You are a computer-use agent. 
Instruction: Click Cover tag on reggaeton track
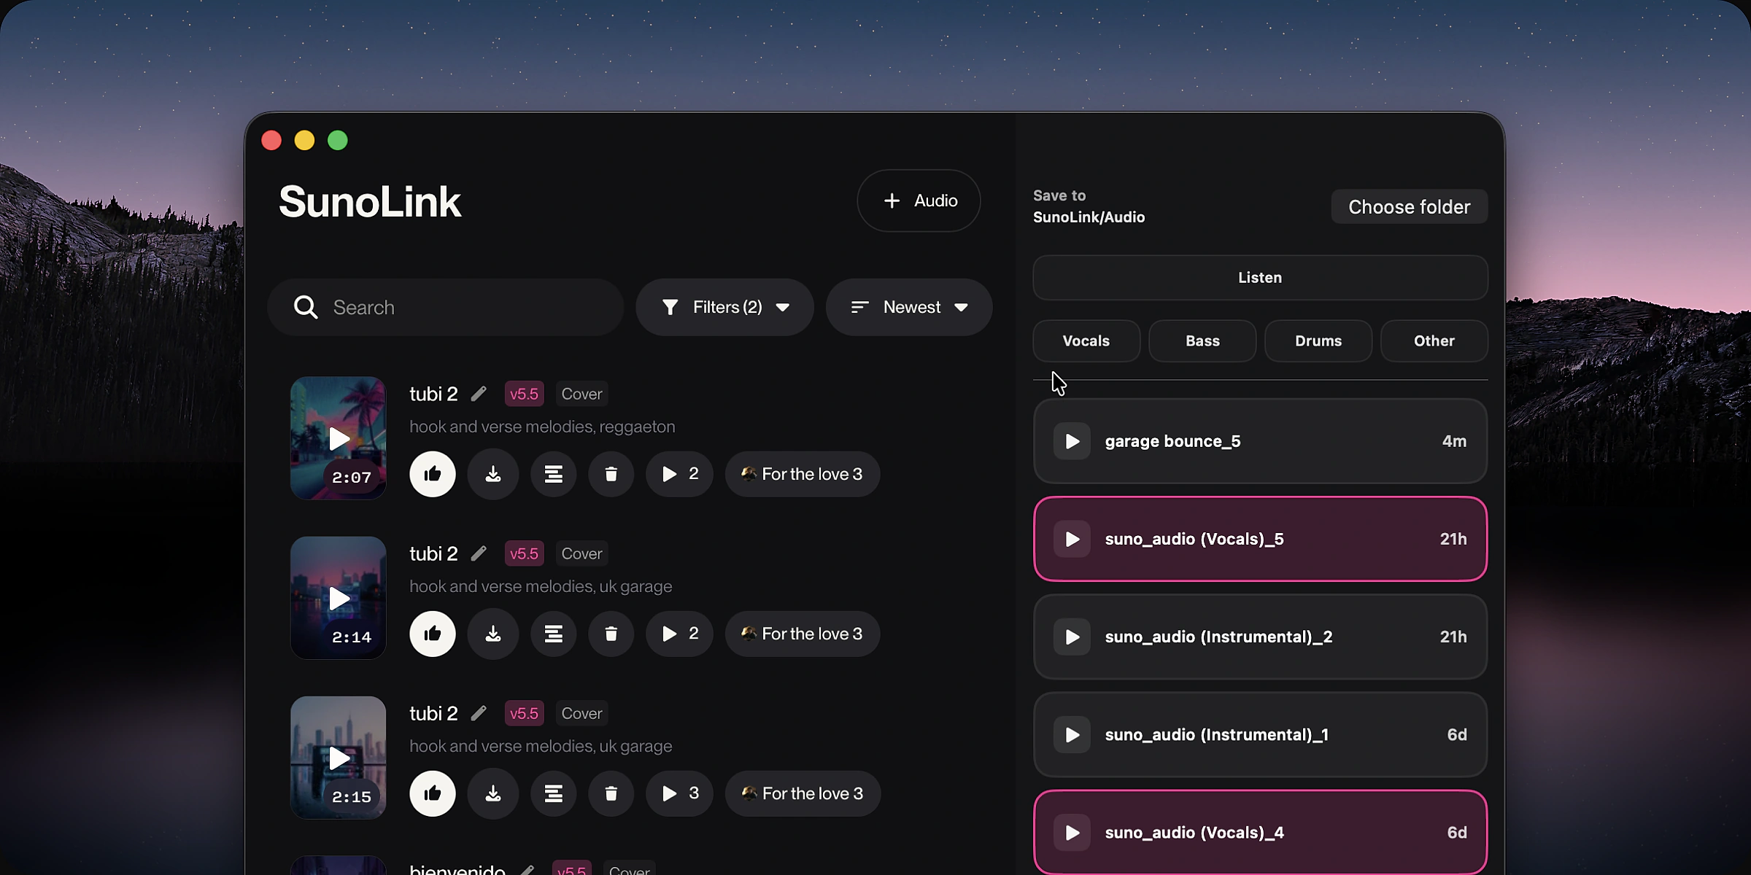click(x=581, y=394)
